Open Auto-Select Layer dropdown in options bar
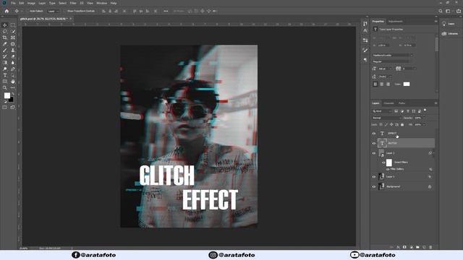 coord(54,11)
